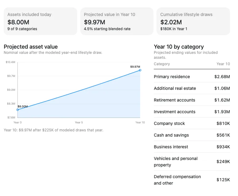
Task: Click the 'Year 10' column header
Action: pyautogui.click(x=223, y=64)
